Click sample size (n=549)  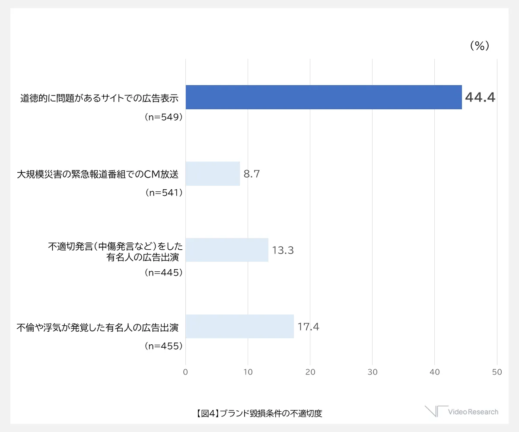point(163,117)
